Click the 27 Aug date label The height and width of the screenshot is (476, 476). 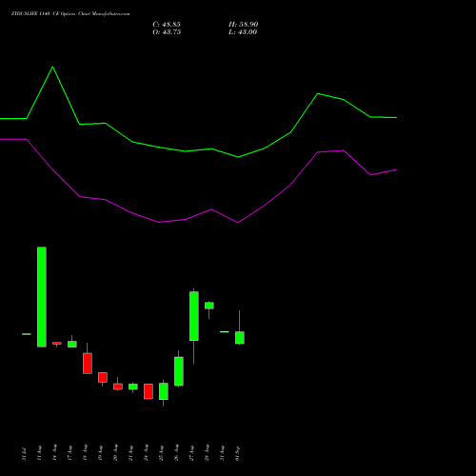point(191,453)
